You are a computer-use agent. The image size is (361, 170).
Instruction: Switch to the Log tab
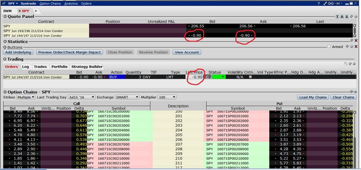[x=26, y=66]
